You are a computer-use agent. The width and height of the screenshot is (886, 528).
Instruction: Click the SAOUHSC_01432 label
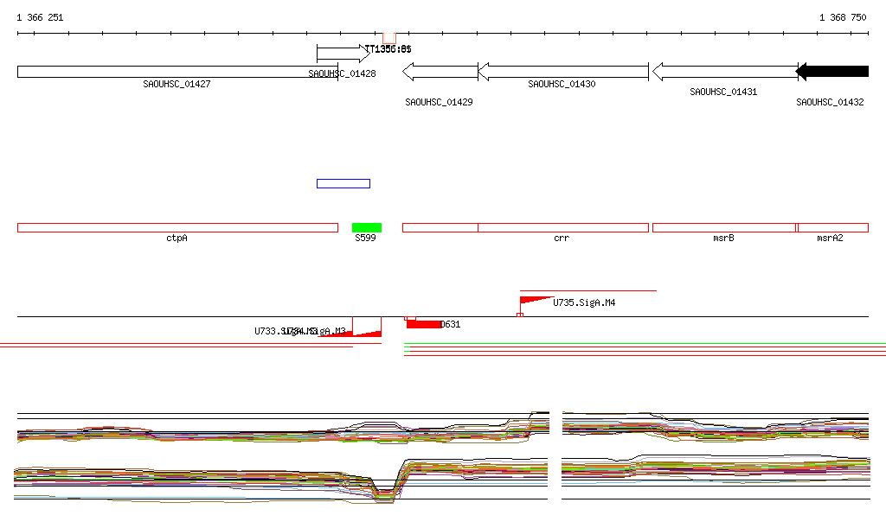[830, 102]
